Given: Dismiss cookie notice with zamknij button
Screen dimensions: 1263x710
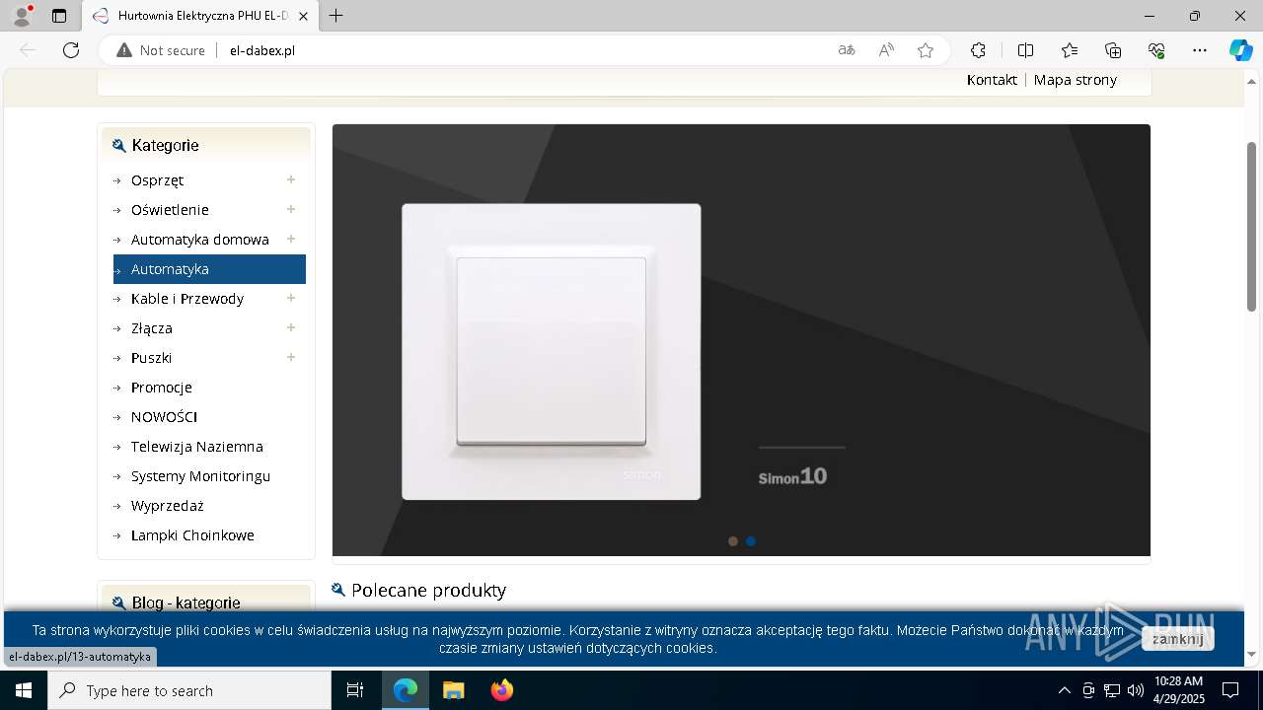Looking at the screenshot, I should pyautogui.click(x=1177, y=639).
